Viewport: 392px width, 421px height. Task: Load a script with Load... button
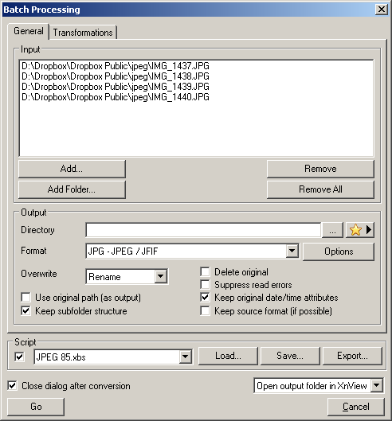click(x=228, y=356)
